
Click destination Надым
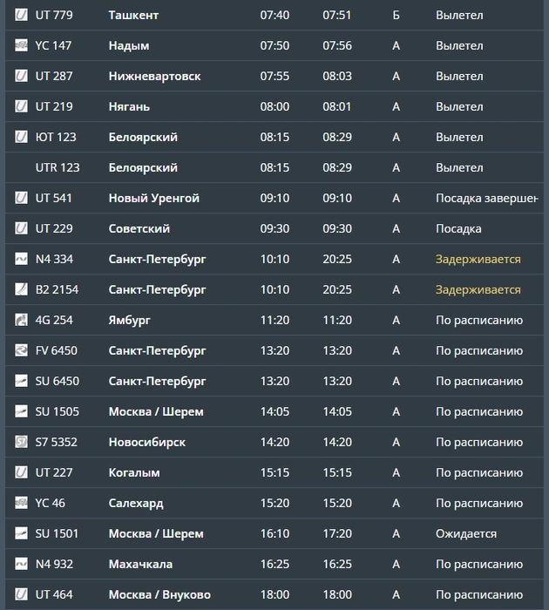tap(129, 45)
